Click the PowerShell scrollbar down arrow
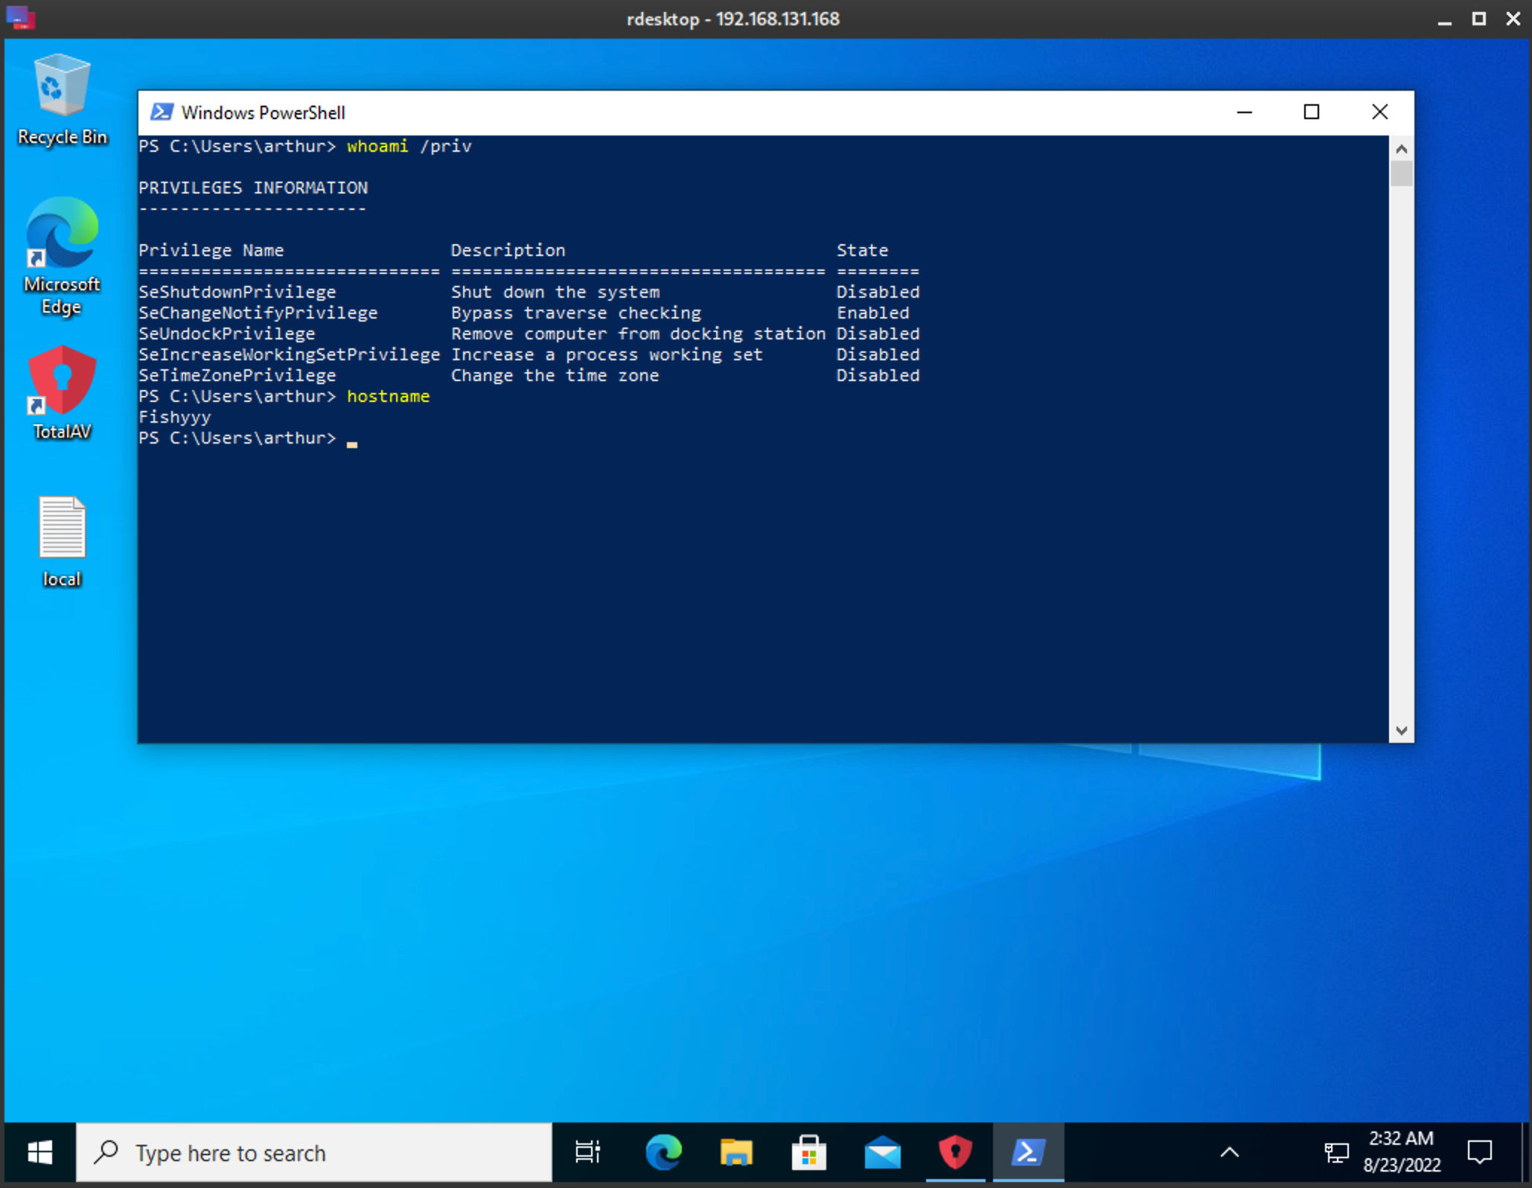The image size is (1532, 1188). (x=1401, y=731)
